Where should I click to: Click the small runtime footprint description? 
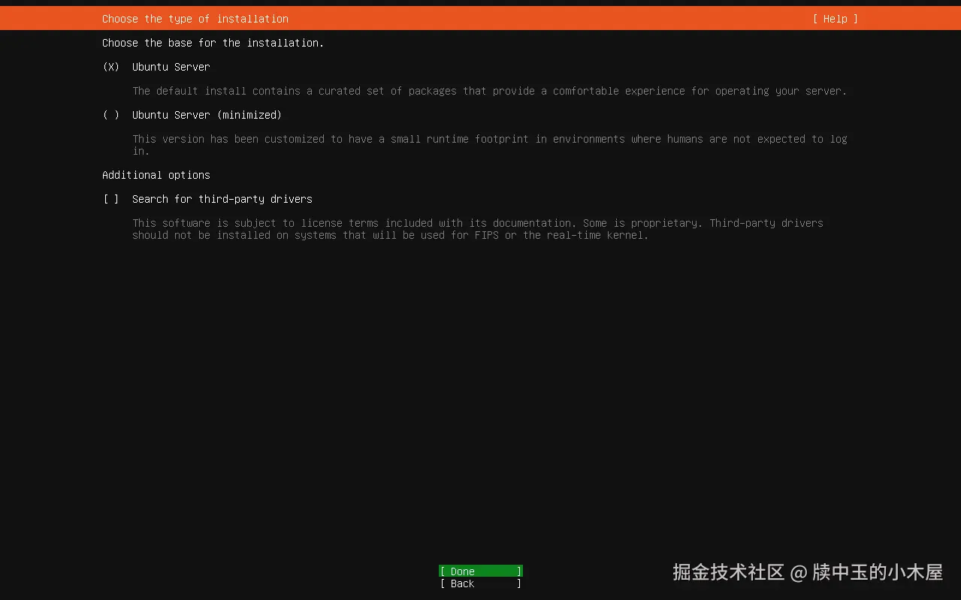(x=490, y=145)
